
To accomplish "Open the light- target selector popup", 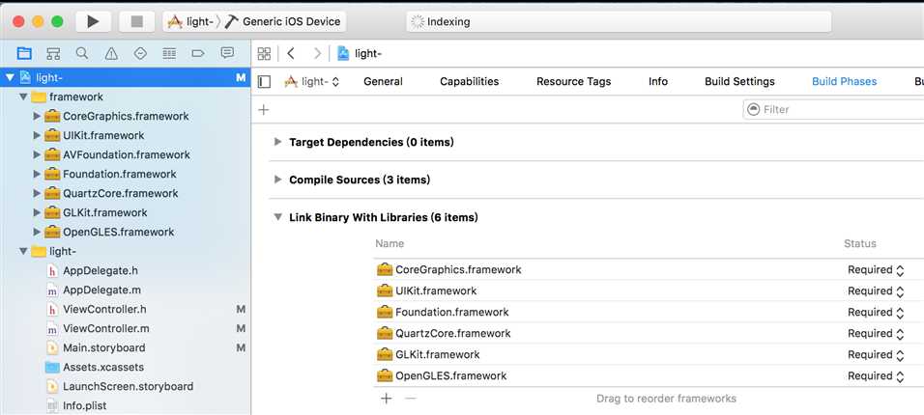I will click(312, 82).
